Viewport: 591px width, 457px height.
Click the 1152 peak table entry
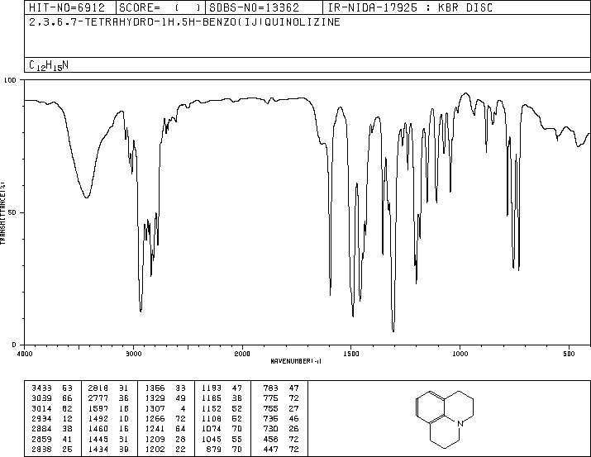[x=212, y=408]
